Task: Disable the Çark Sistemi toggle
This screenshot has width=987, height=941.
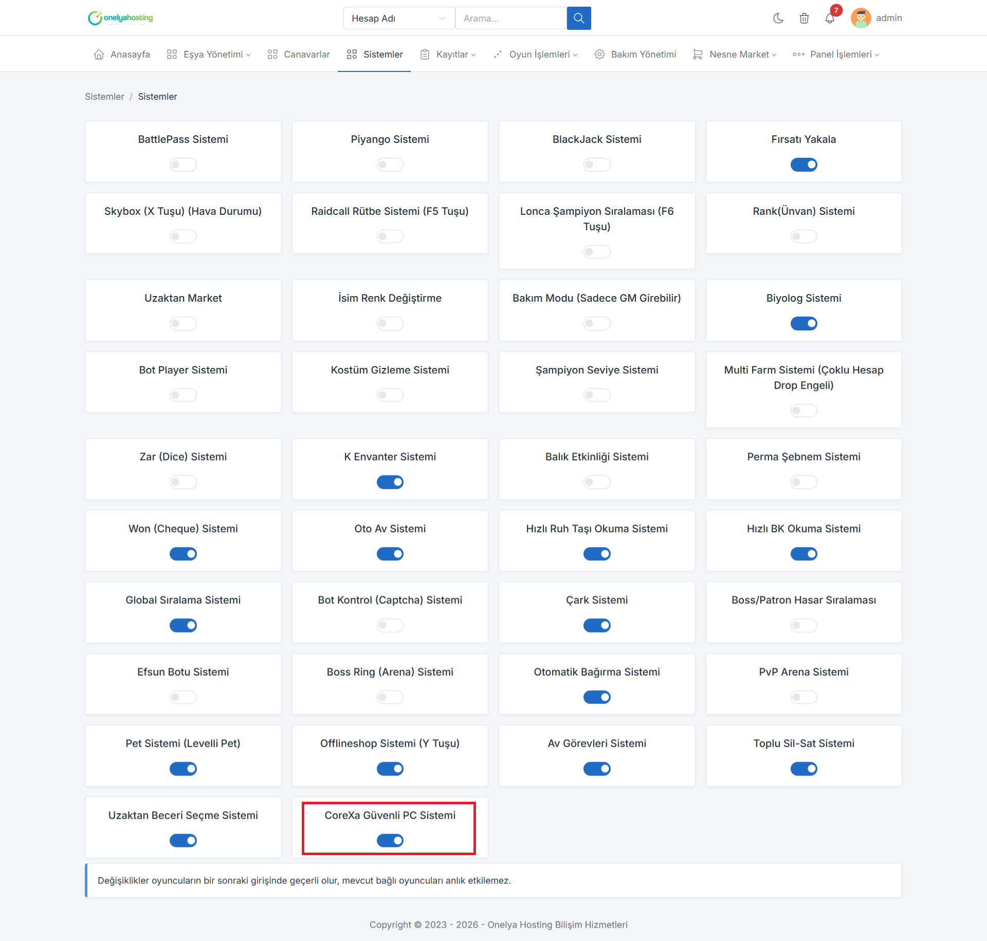Action: pyautogui.click(x=597, y=625)
